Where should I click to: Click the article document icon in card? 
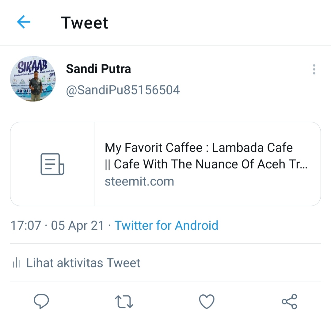pos(52,164)
